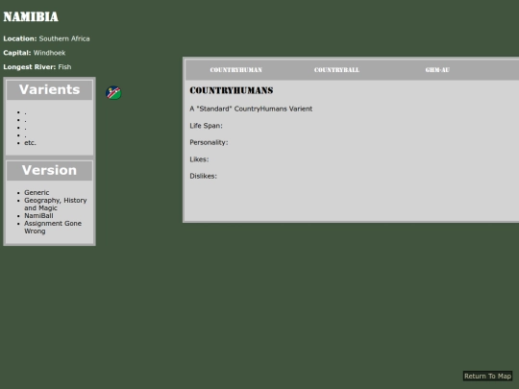Viewport: 519px width, 389px height.
Task: Open Assignment Gone Wrong version
Action: pyautogui.click(x=53, y=228)
